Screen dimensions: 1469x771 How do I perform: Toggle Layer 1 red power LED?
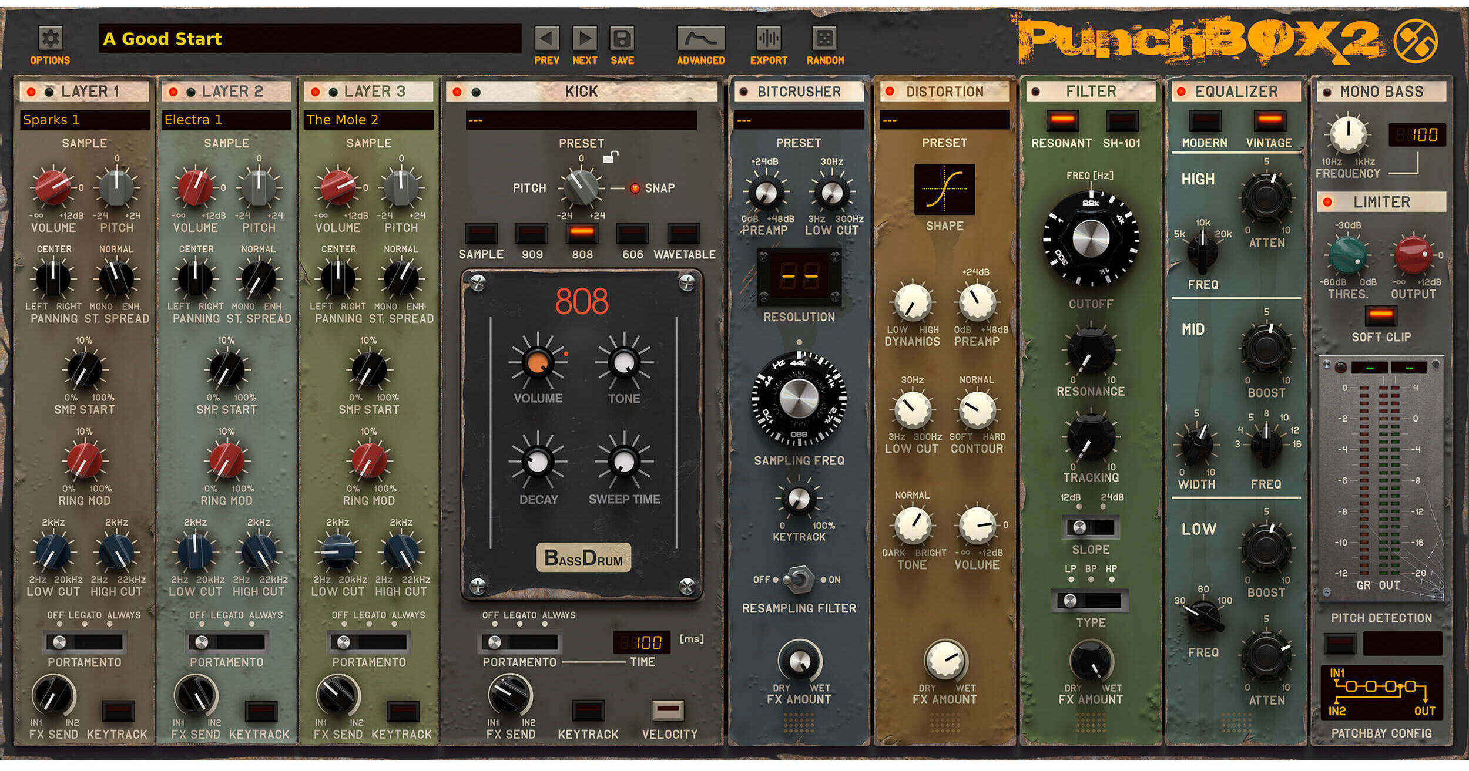pyautogui.click(x=31, y=92)
